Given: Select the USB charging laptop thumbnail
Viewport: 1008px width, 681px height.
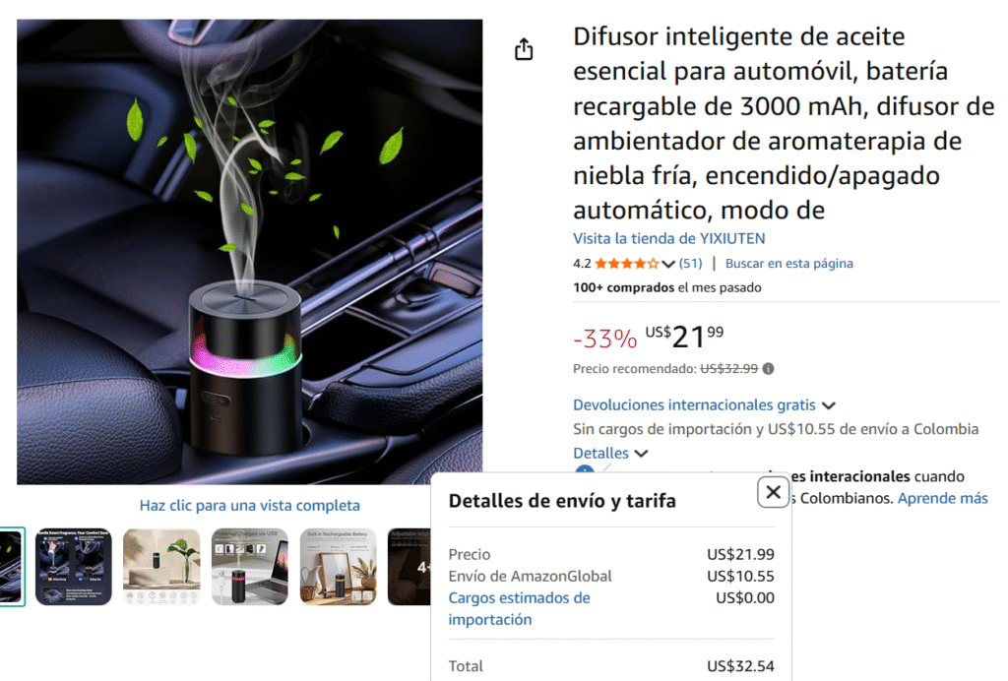Looking at the screenshot, I should [x=249, y=567].
